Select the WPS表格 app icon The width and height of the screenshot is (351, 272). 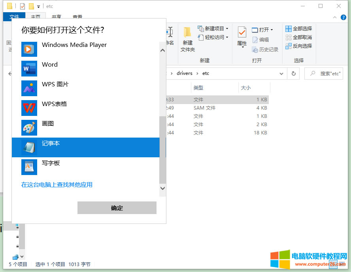coord(29,108)
